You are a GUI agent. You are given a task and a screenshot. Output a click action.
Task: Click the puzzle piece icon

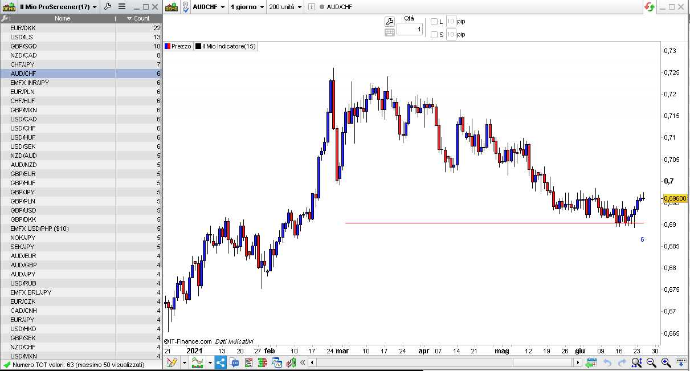coord(291,362)
